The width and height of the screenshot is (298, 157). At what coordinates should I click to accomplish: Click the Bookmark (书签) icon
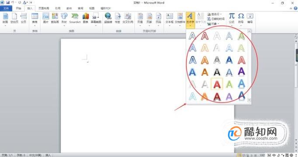point(118,18)
